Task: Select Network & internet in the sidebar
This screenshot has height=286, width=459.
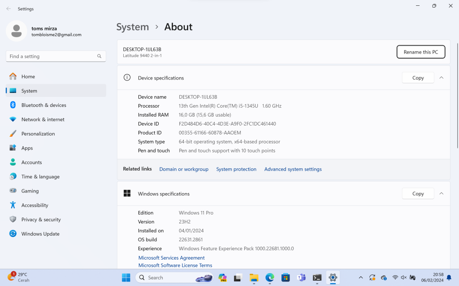Action: (56, 119)
